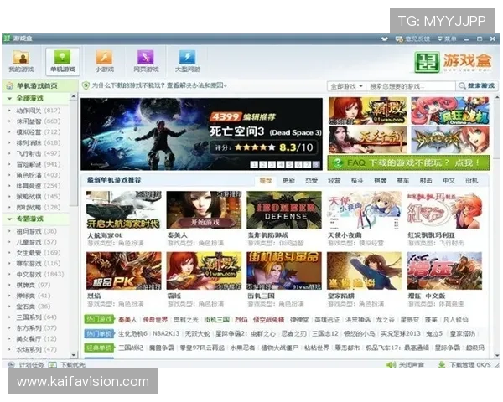Open the NBA2K13 link

[x=166, y=333]
